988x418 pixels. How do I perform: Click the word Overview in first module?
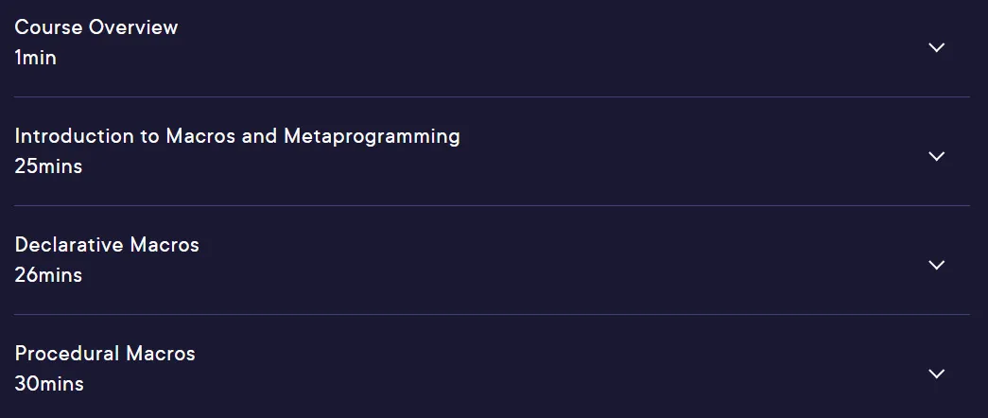point(133,27)
